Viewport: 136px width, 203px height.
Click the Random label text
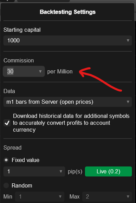click(22, 185)
